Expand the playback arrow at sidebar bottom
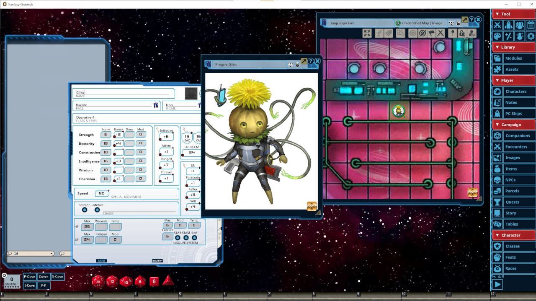The image size is (536, 301). (497, 285)
